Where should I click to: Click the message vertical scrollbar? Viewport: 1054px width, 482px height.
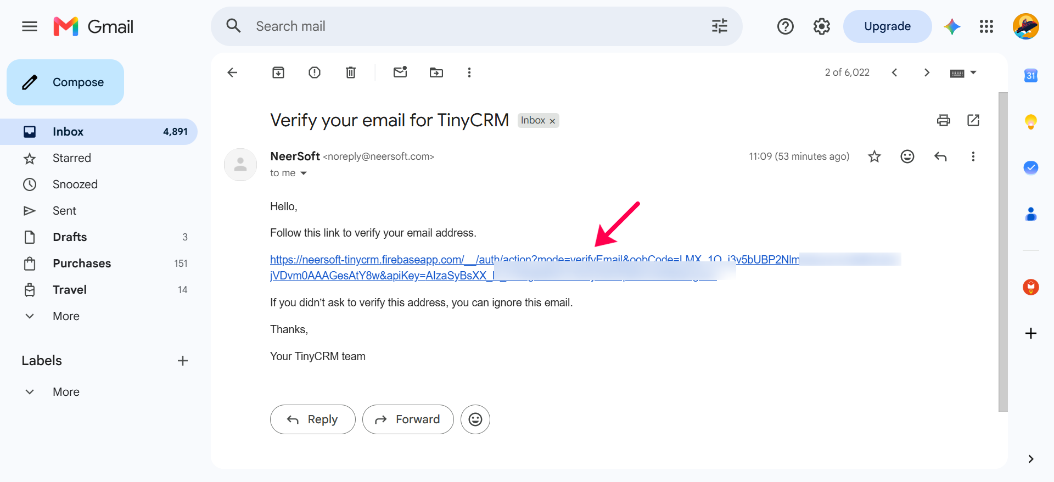click(x=1003, y=251)
